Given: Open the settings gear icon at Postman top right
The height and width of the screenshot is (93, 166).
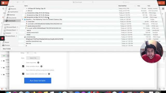Looking at the screenshot, I should 163,9.
